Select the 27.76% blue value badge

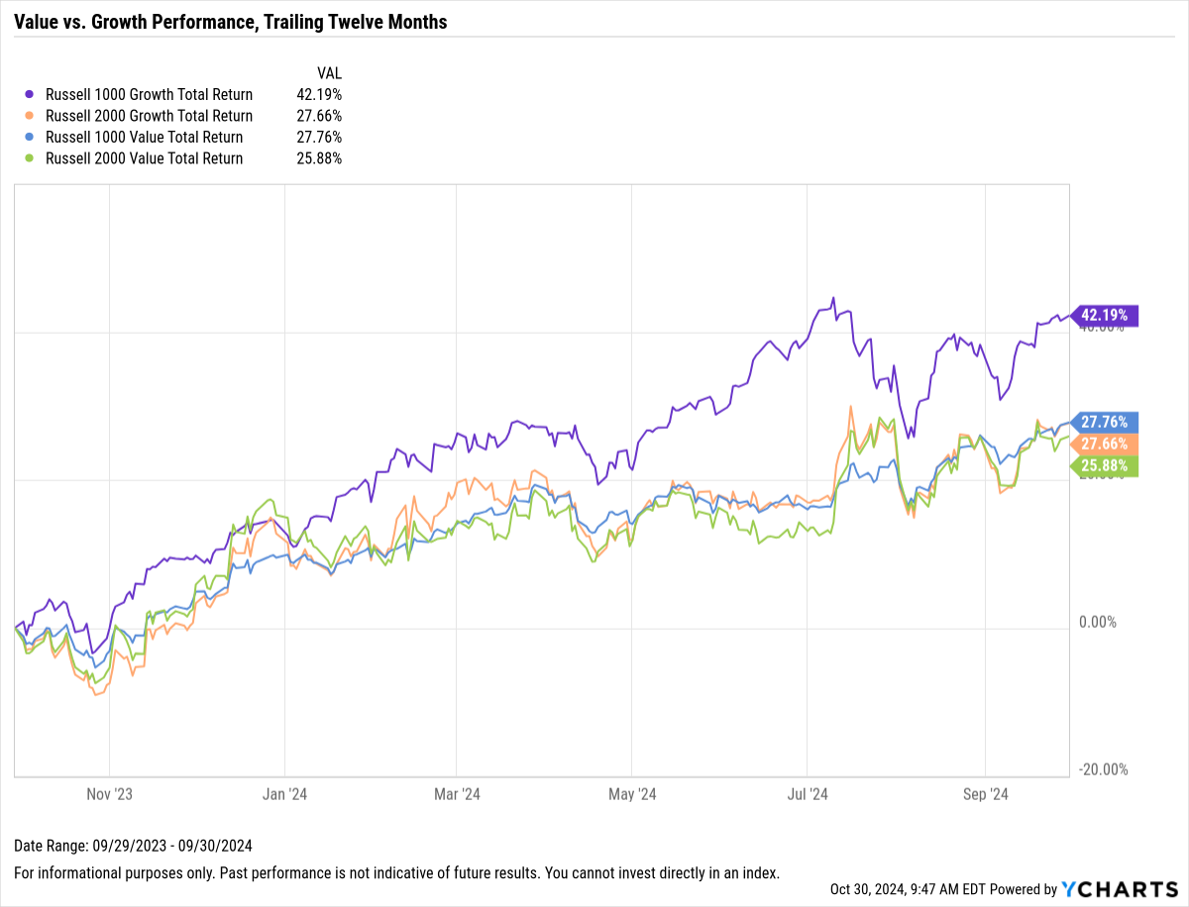(x=1107, y=422)
